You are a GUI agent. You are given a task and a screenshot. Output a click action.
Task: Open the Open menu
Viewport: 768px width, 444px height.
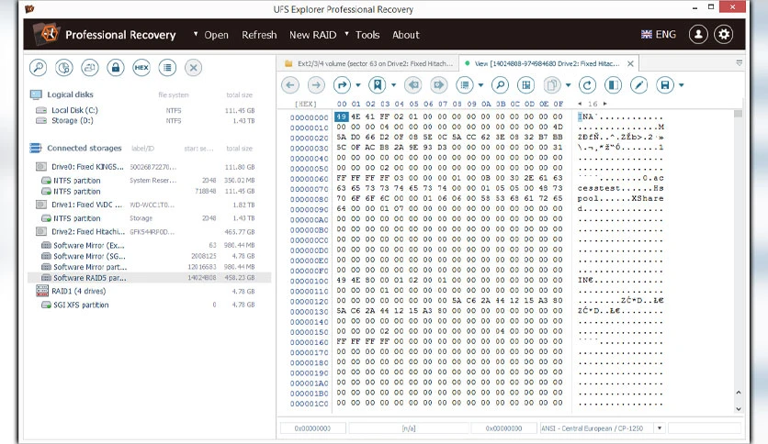click(x=216, y=35)
